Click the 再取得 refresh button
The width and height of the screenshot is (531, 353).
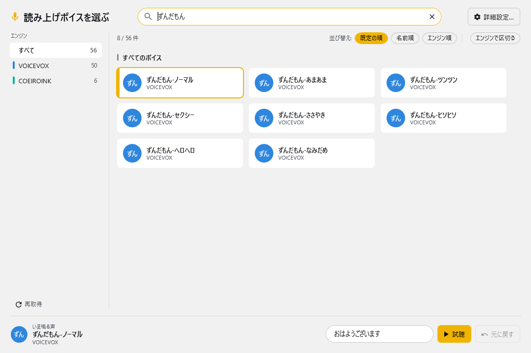(x=29, y=304)
